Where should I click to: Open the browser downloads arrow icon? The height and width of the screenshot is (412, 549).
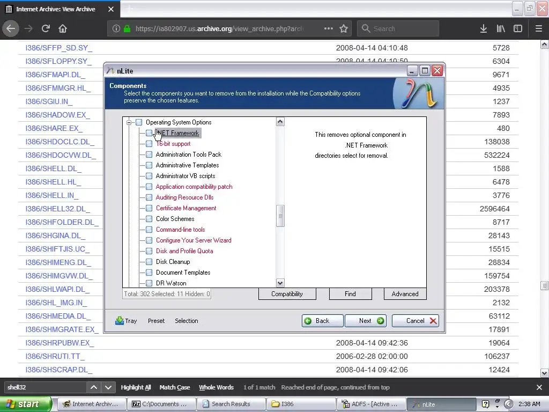484,28
